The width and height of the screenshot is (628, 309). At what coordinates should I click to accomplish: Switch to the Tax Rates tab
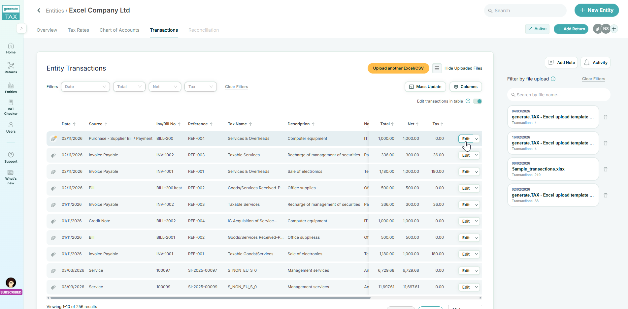click(x=79, y=30)
